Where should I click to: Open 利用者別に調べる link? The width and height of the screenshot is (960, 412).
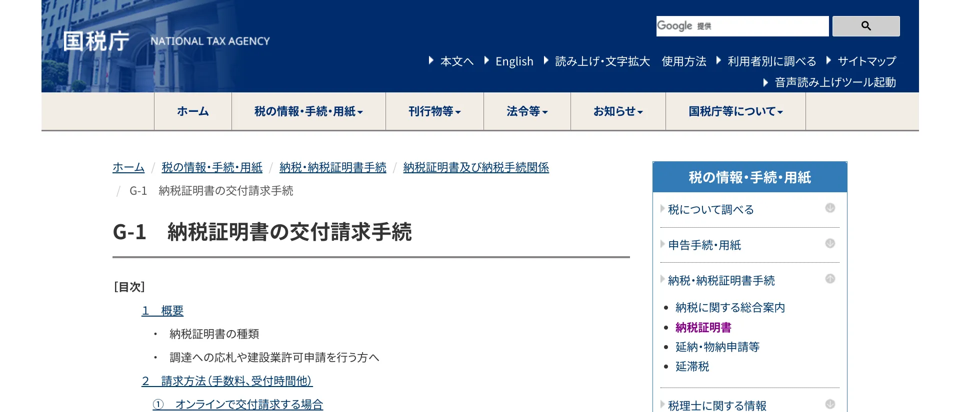[772, 61]
